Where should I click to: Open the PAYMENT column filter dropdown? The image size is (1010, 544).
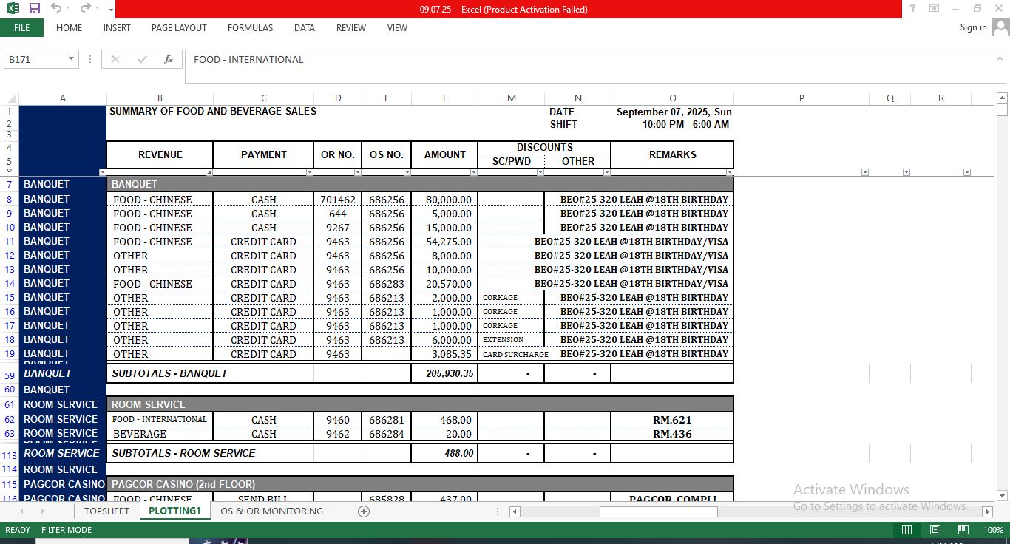(x=310, y=172)
